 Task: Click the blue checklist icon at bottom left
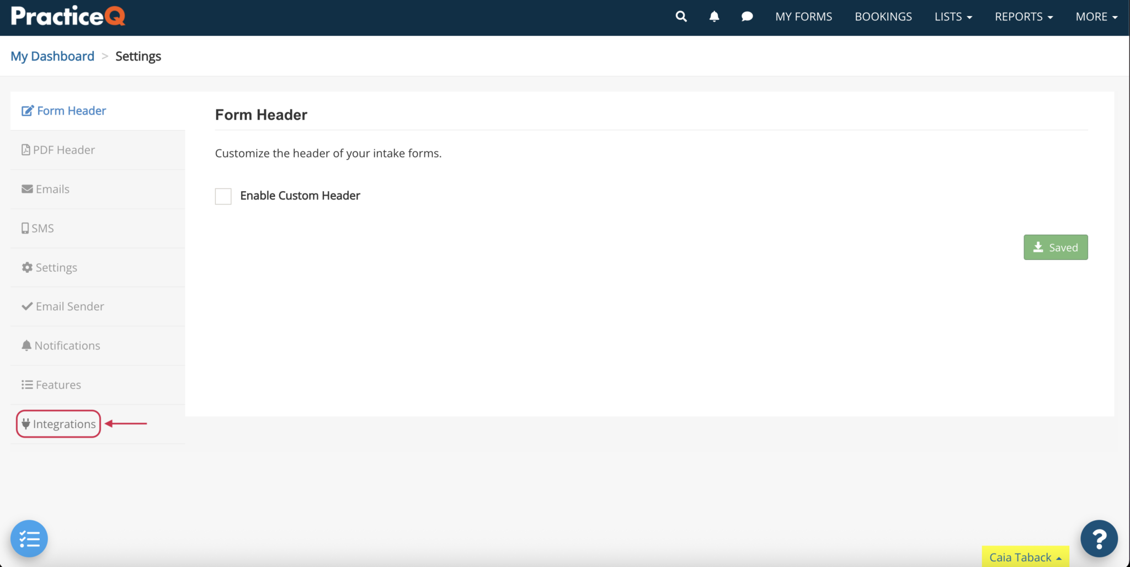point(29,538)
